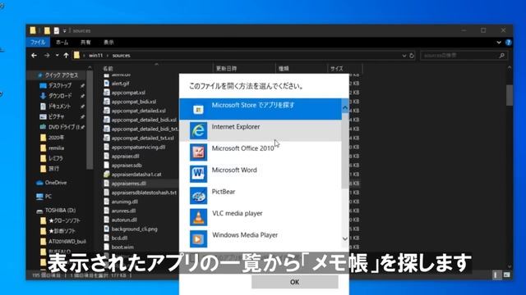Select file appcompat_bidi.xsl
This screenshot has height=295, width=526.
click(x=133, y=102)
